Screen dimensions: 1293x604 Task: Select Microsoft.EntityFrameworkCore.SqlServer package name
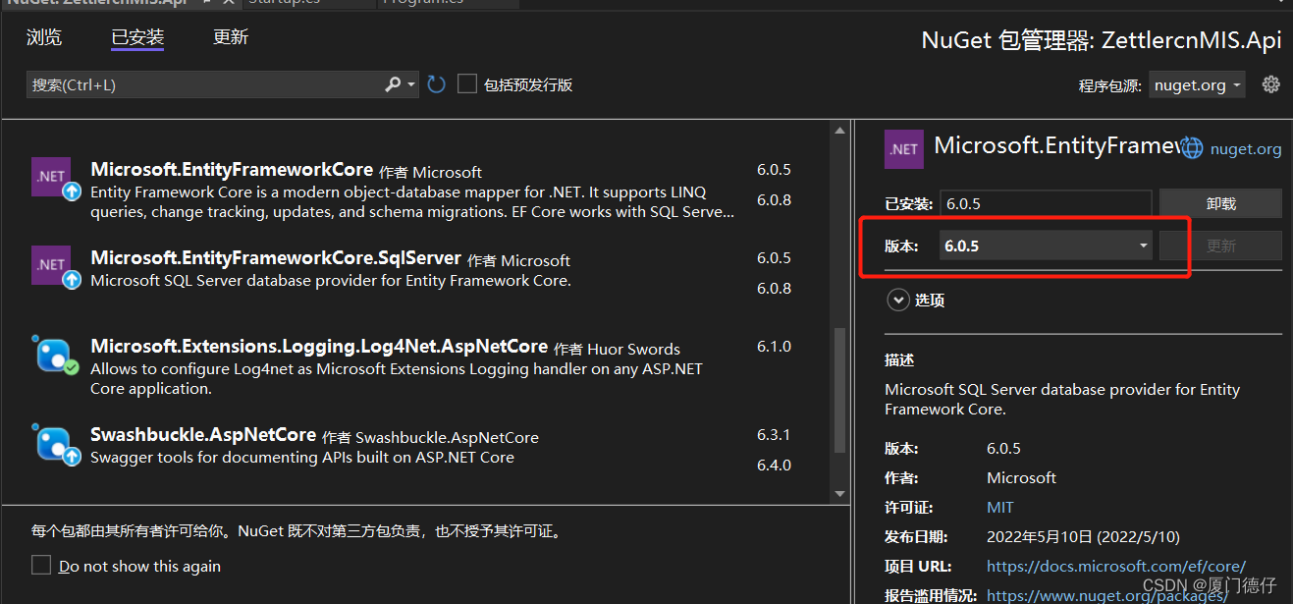pos(276,257)
